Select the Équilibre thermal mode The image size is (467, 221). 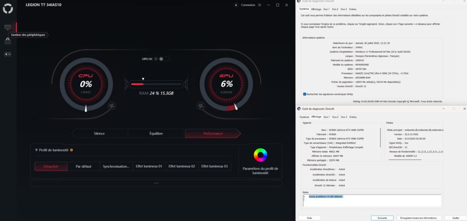tap(156, 134)
